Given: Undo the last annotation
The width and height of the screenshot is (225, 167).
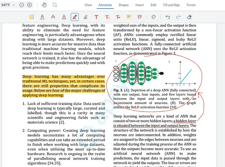Looking at the screenshot, I should coord(168,17).
